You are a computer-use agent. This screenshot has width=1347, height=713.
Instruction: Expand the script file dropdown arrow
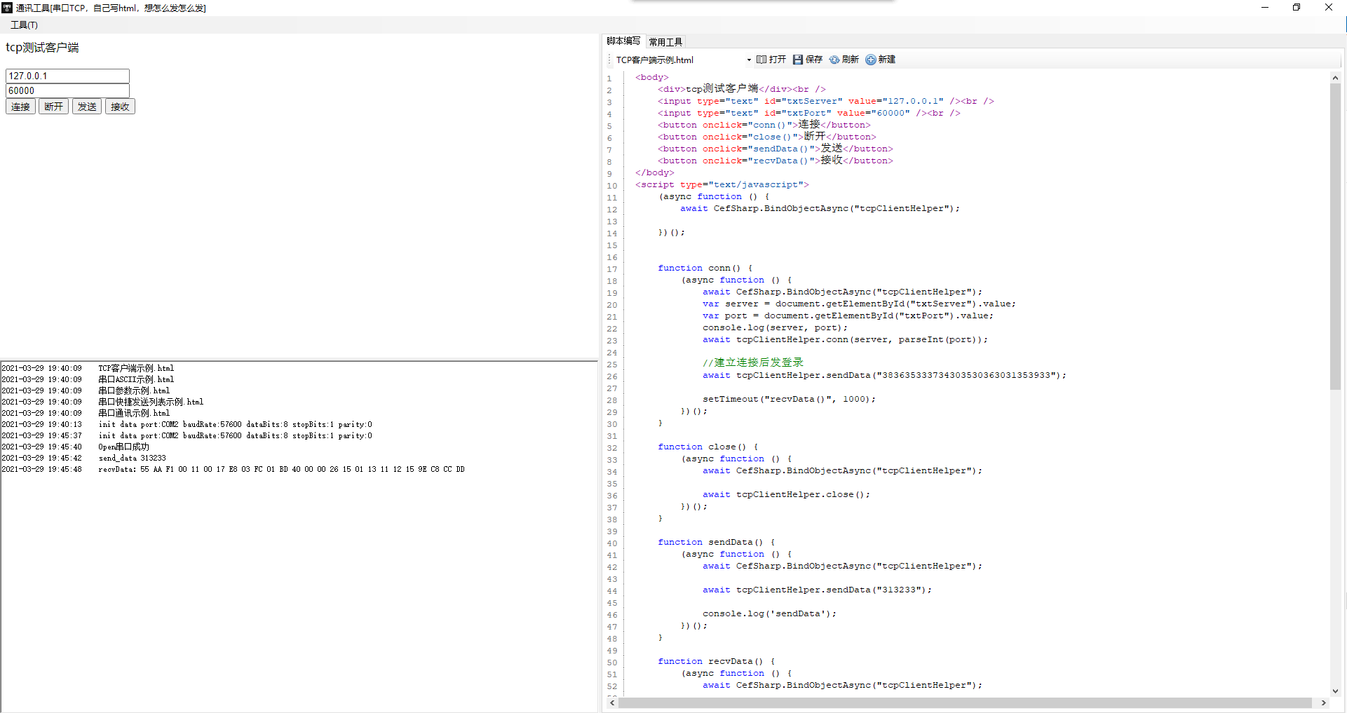[749, 60]
